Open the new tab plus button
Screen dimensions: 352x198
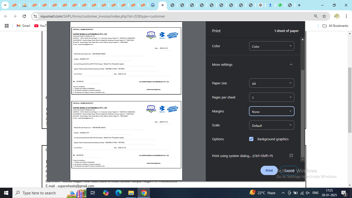(299, 5)
